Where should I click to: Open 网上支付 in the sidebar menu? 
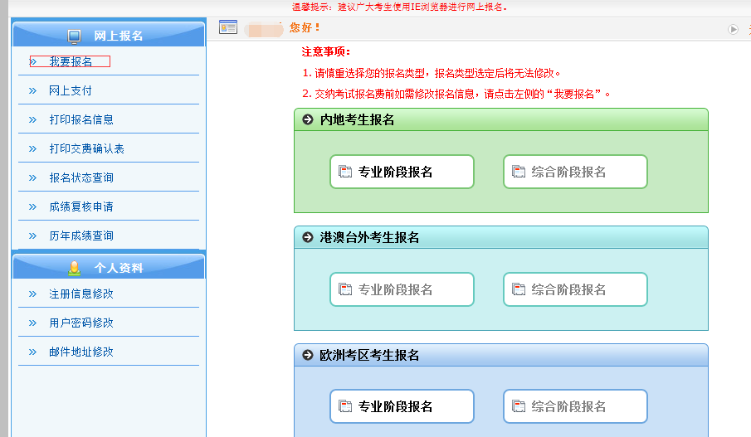point(71,91)
